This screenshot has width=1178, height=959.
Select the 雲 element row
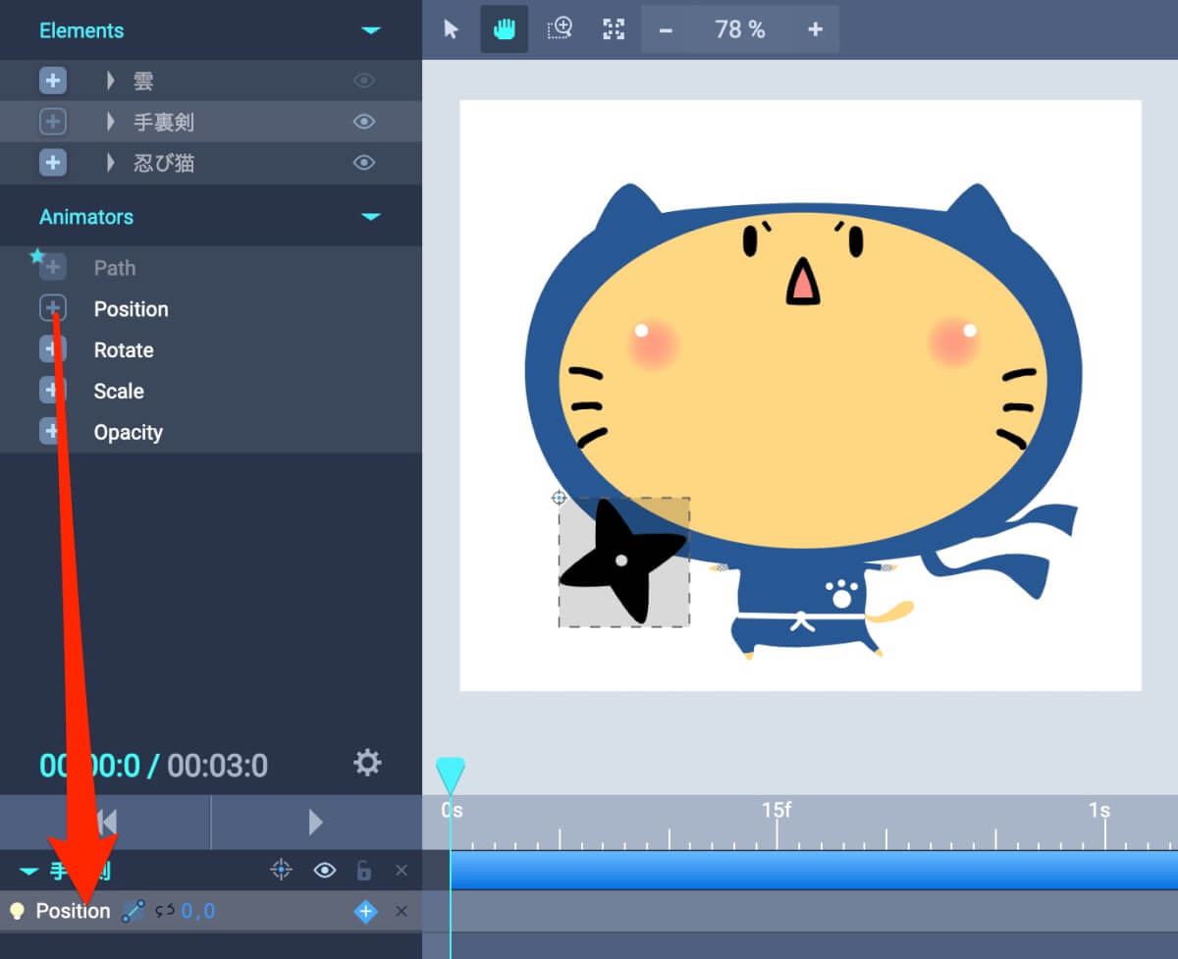(x=211, y=80)
